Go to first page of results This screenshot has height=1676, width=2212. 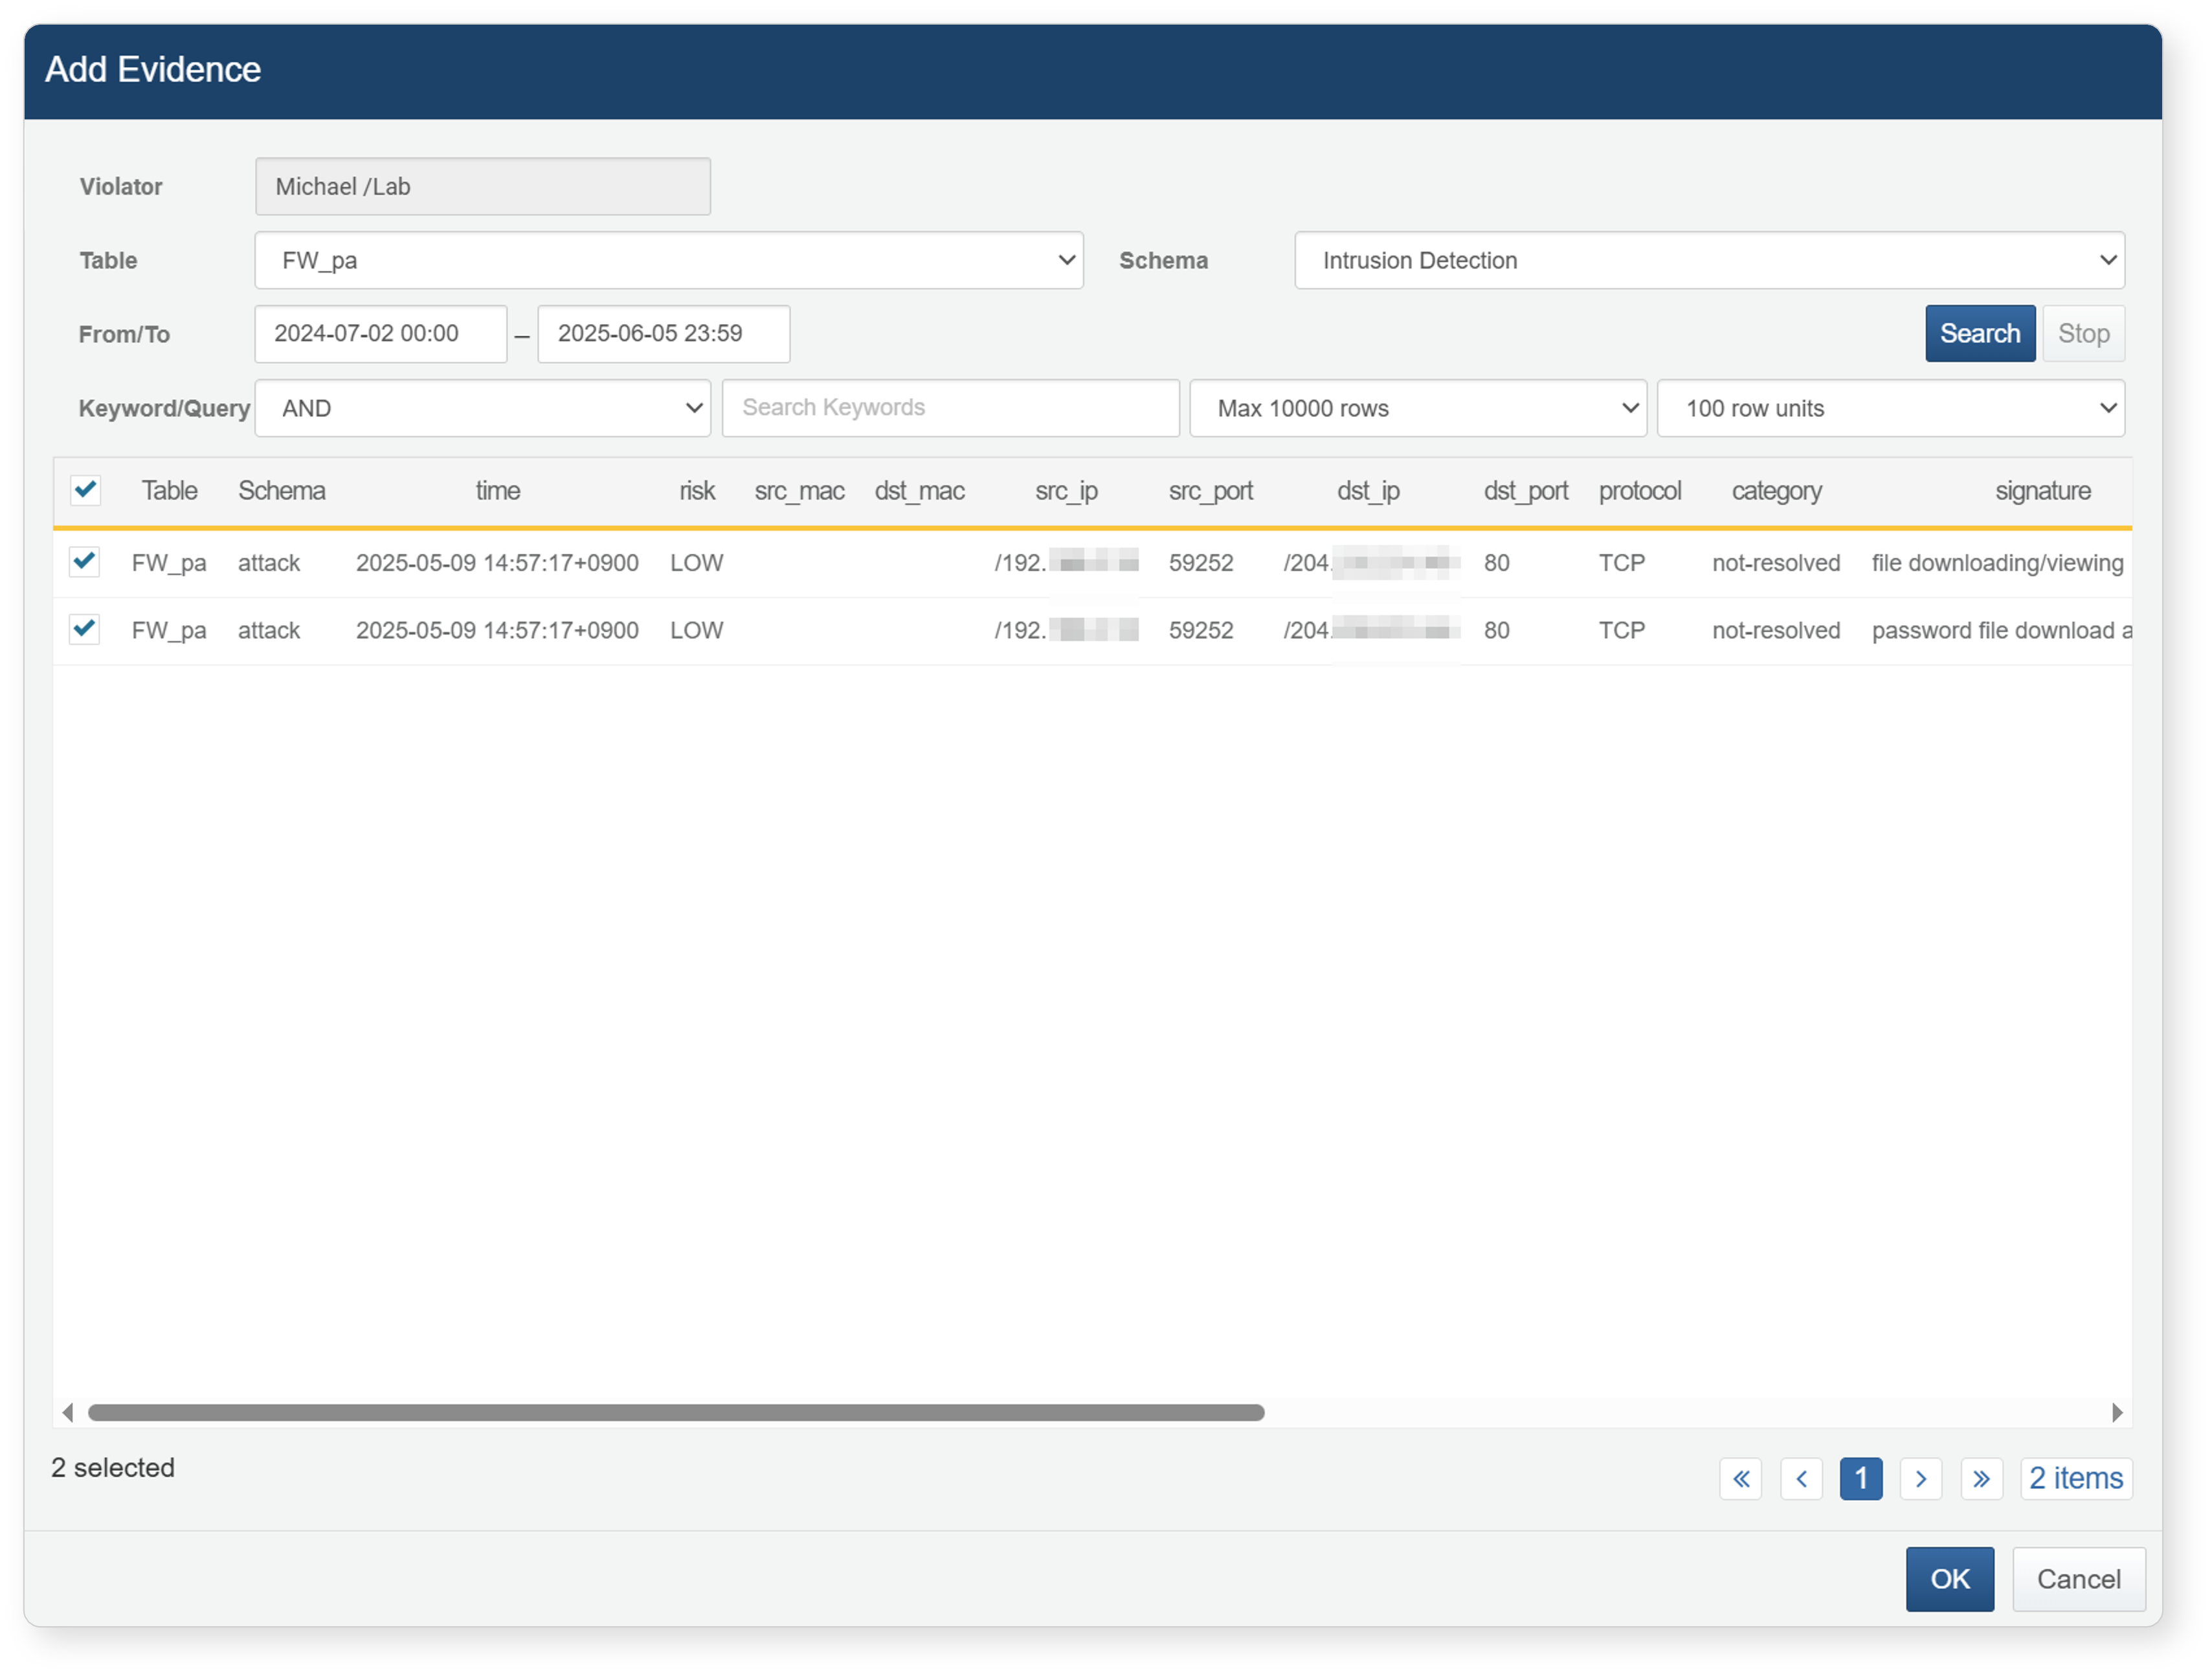(1741, 1478)
